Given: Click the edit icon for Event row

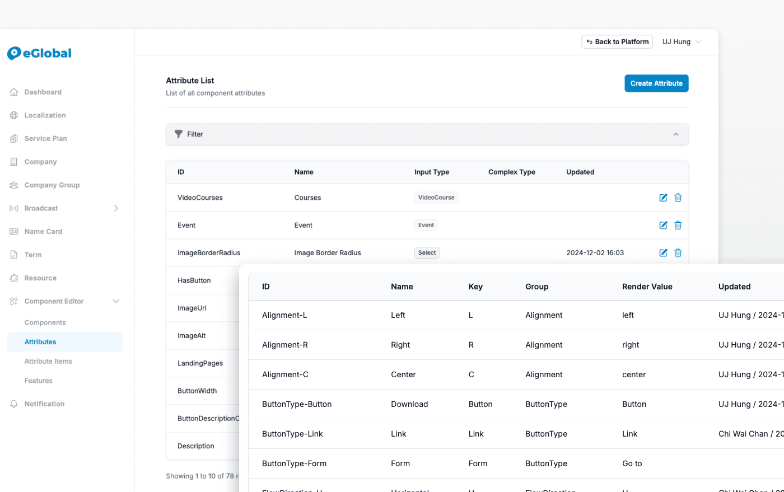Looking at the screenshot, I should click(663, 225).
